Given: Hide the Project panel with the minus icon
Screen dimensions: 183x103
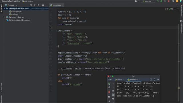Looking at the screenshot, I should click(x=47, y=5).
